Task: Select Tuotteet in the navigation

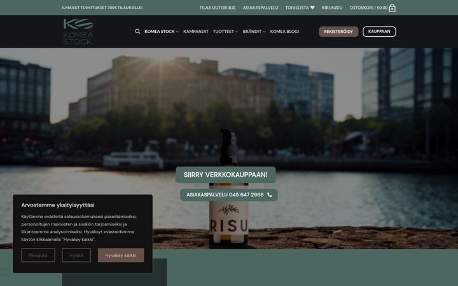Action: click(x=223, y=32)
